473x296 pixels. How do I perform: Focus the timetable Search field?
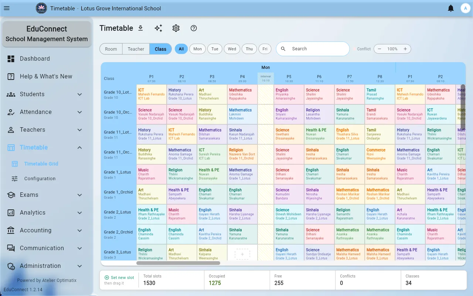313,49
